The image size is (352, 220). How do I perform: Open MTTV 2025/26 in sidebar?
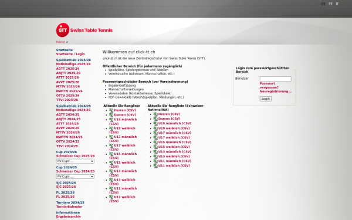[x=68, y=87]
